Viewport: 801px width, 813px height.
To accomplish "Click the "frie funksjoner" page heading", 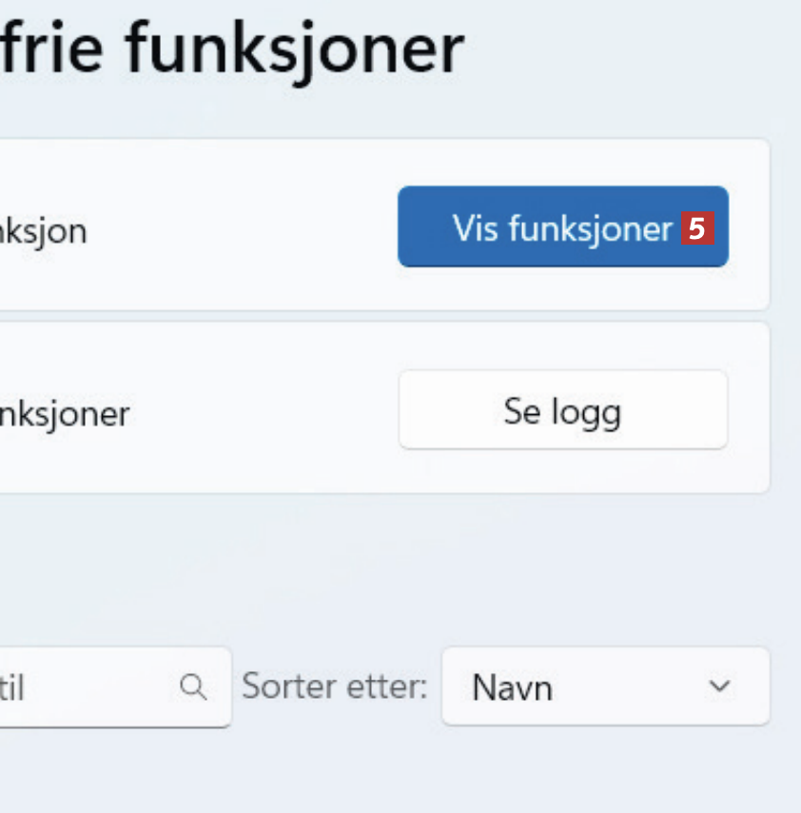I will pyautogui.click(x=232, y=50).
